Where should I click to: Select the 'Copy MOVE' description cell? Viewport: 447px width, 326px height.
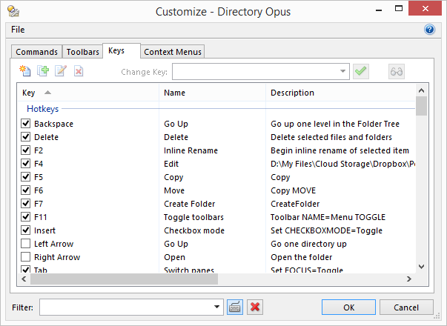point(293,190)
